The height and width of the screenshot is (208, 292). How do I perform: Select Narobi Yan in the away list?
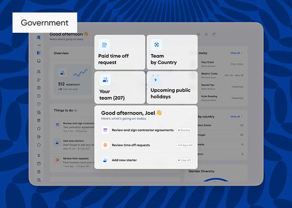tap(208, 85)
